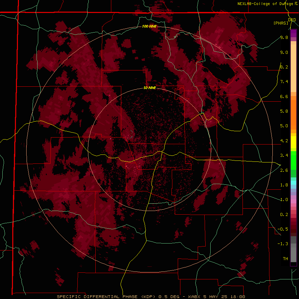
Task: Click the yellow segment of the color bar
Action: coord(293,142)
